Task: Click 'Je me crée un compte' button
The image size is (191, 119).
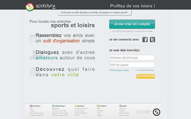Action: pos(132,24)
